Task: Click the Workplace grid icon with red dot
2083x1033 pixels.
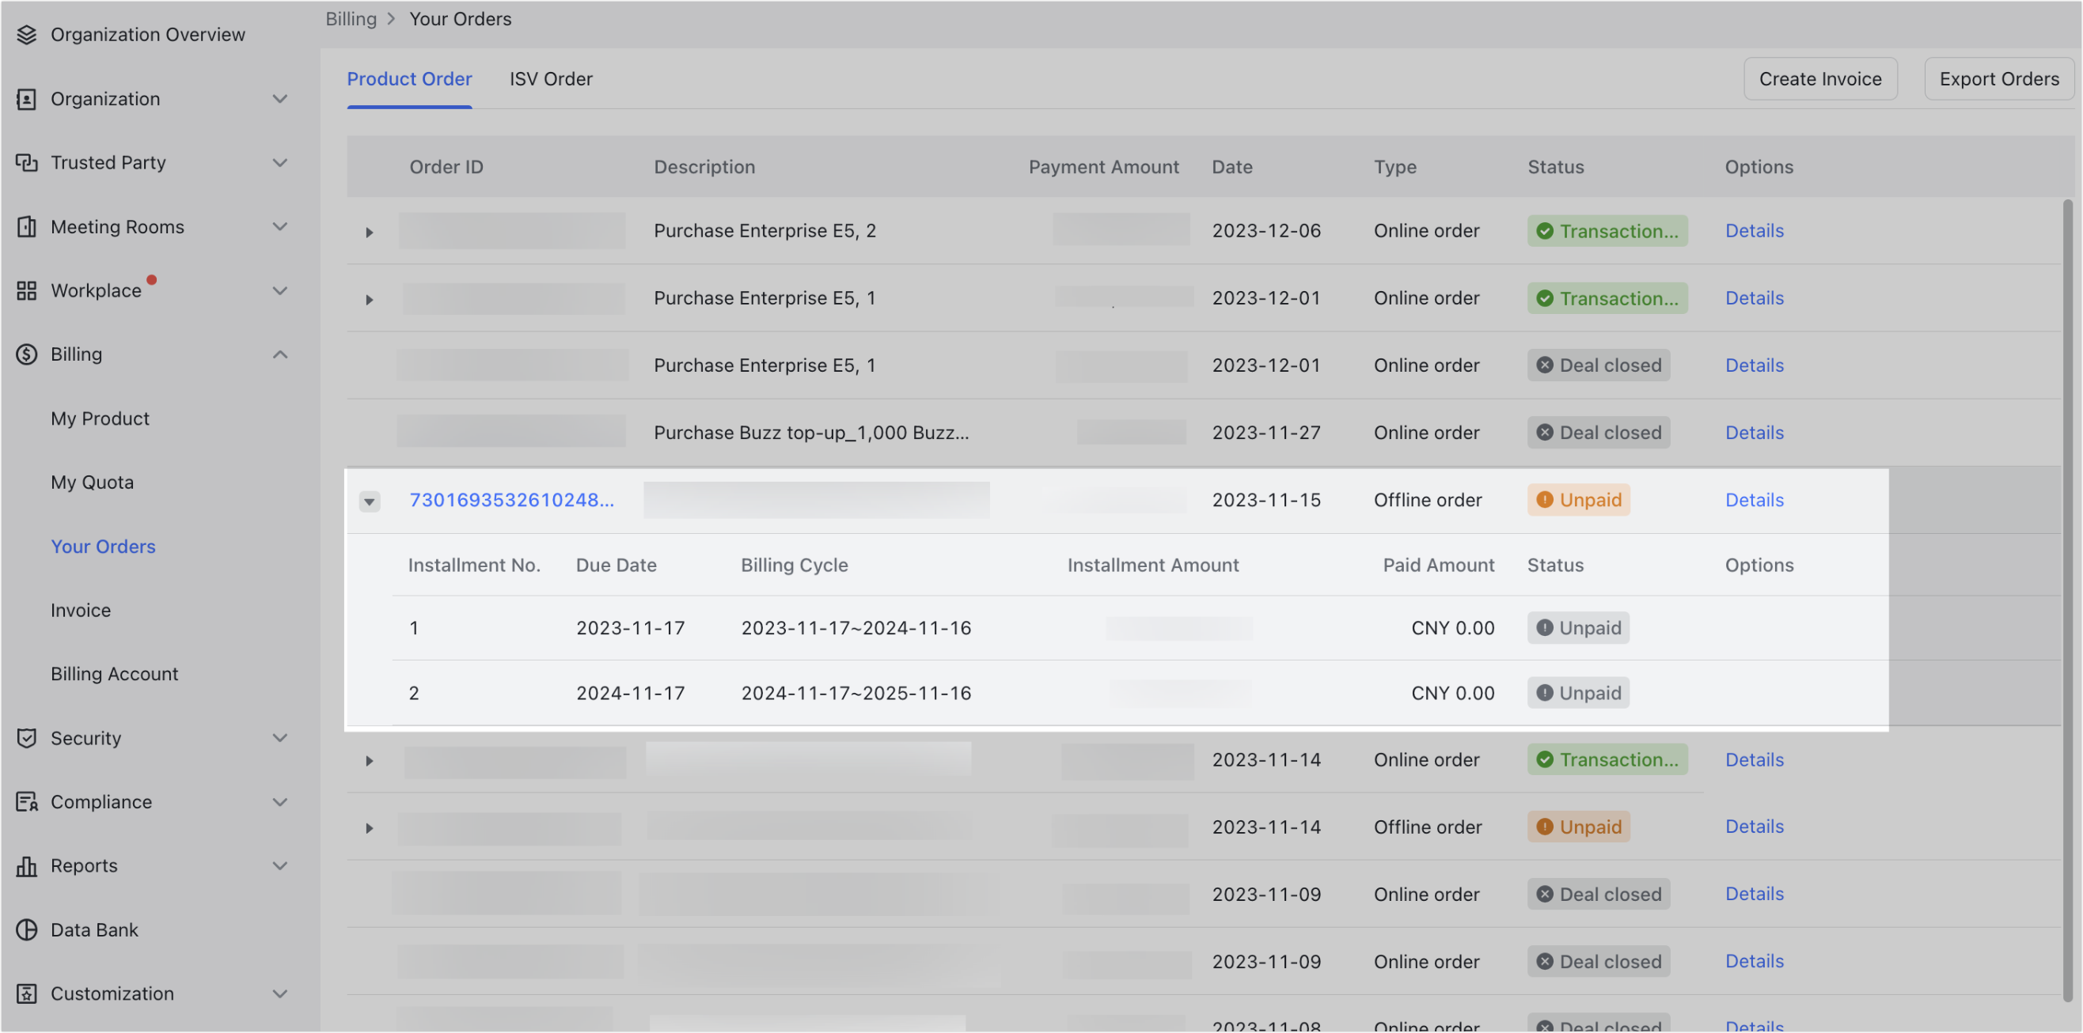Action: point(27,290)
